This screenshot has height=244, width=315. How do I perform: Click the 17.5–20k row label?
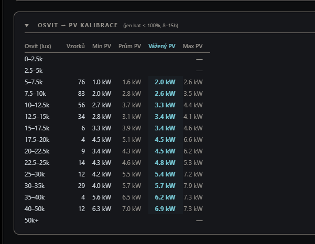[x=37, y=140]
